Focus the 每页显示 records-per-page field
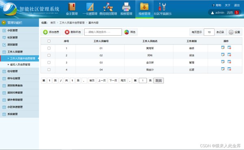244x150 pixels. point(209,32)
